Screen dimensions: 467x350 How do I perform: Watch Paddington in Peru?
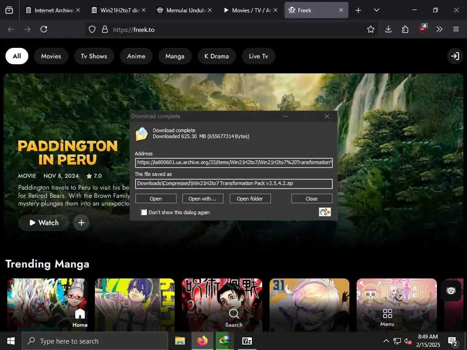coord(44,222)
